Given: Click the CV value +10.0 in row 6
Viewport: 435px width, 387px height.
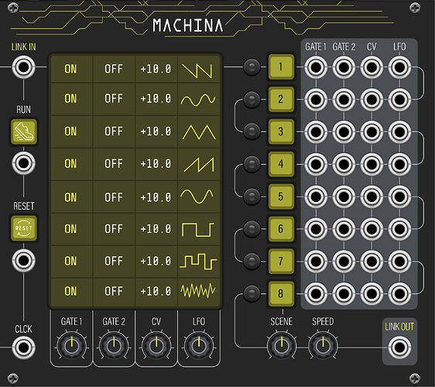Looking at the screenshot, I should click(x=156, y=229).
